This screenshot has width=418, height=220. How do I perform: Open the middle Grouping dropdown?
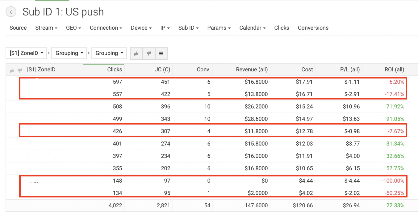pos(69,53)
